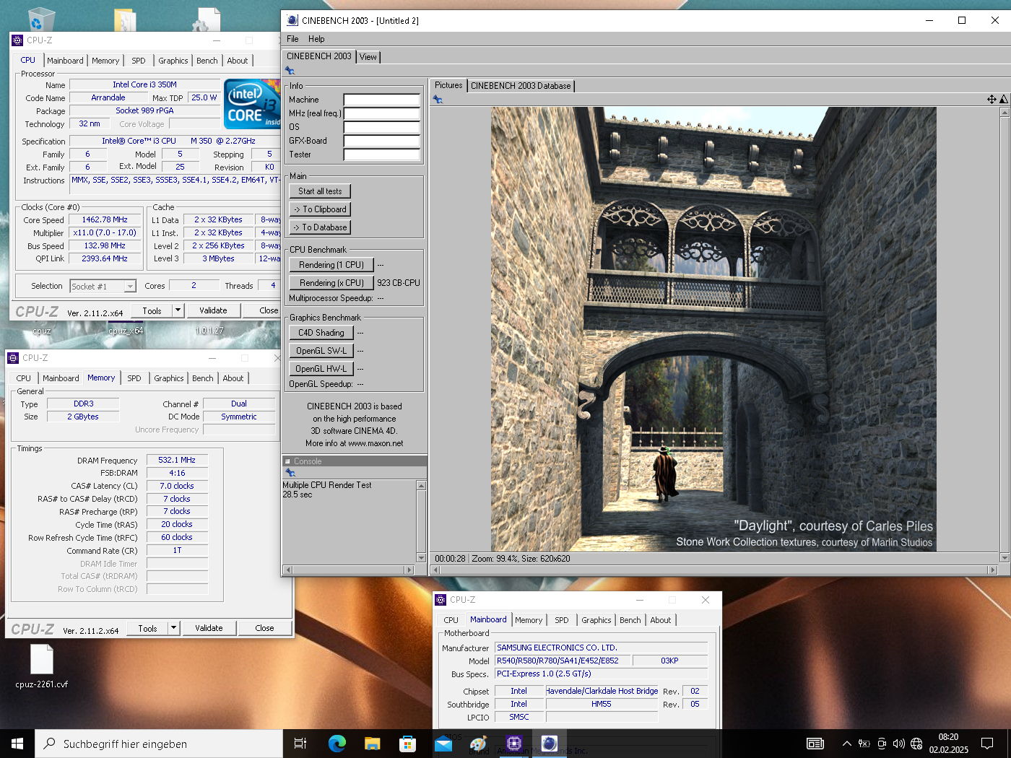The width and height of the screenshot is (1011, 758).
Task: Open About tab in CPU-Z Memory window
Action: point(233,378)
